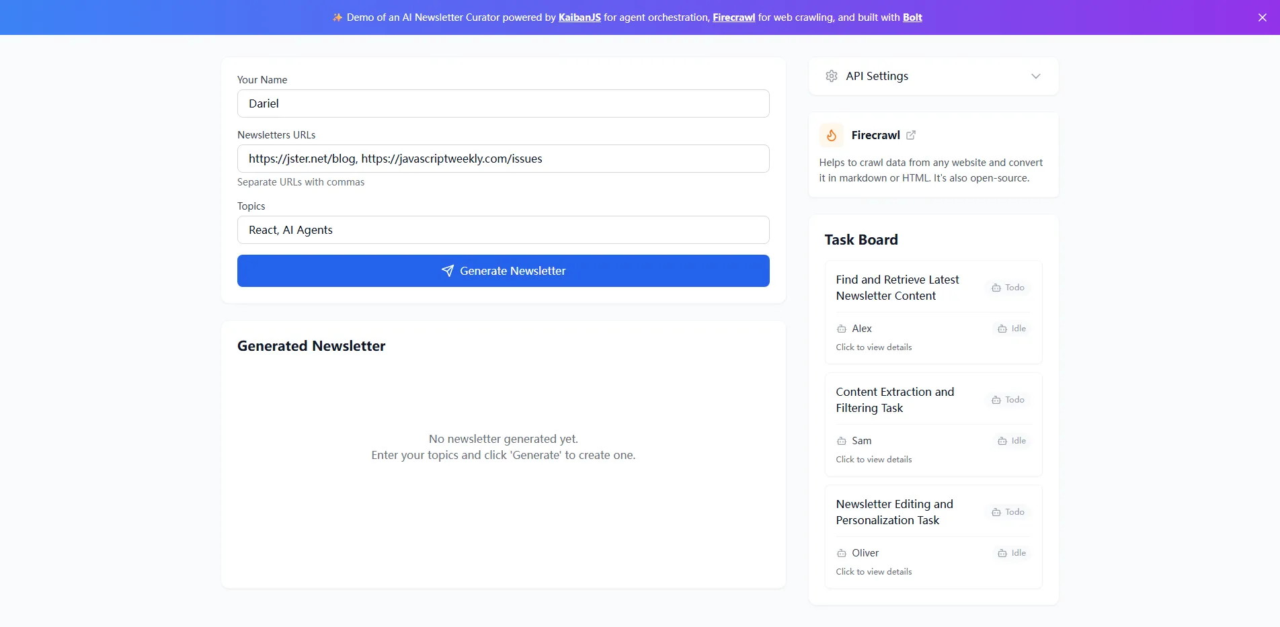Viewport: 1280px width, 627px height.
Task: Click the sparkle icon in the top banner
Action: pyautogui.click(x=336, y=17)
